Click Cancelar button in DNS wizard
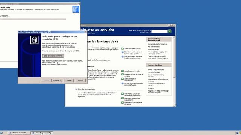 tap(69, 80)
